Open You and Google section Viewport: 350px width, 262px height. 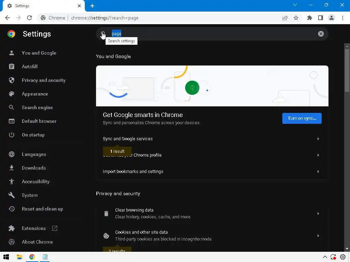(39, 53)
